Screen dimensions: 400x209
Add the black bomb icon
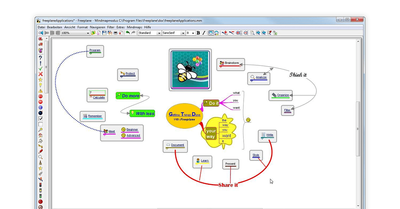click(x=40, y=113)
